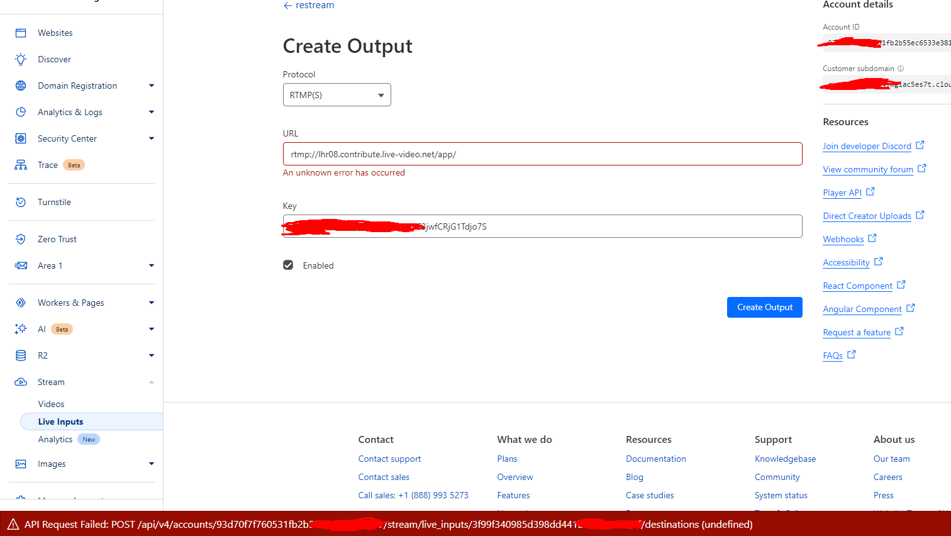Open Discover using its lightbulb icon

pos(22,59)
